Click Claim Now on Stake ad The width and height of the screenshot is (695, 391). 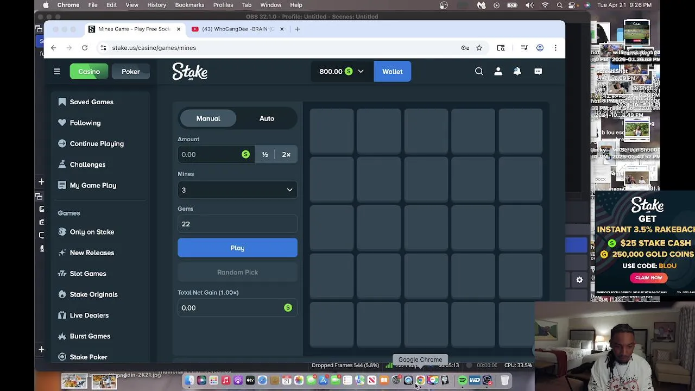click(x=649, y=278)
